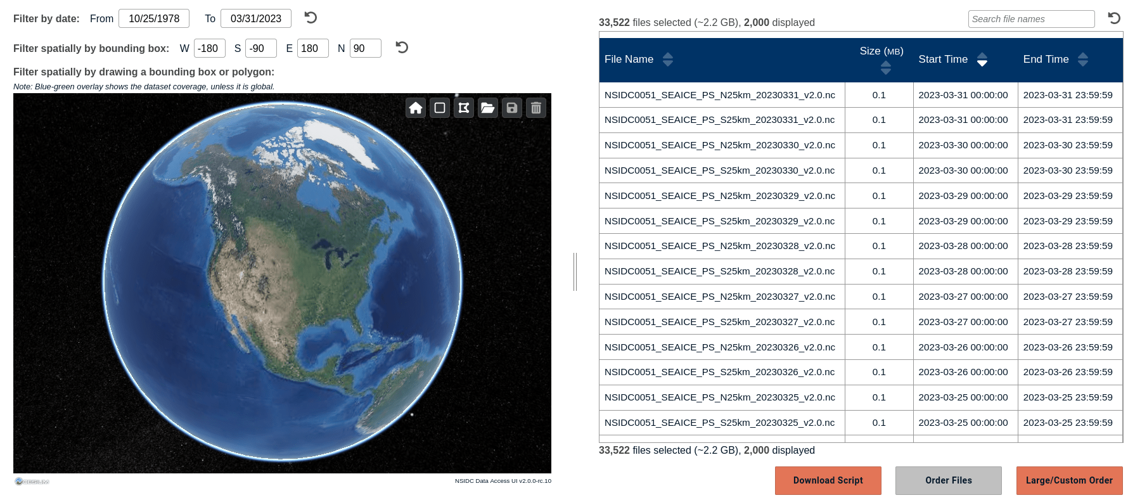Click the home icon on the globe toolbar
The image size is (1128, 500).
tap(416, 108)
